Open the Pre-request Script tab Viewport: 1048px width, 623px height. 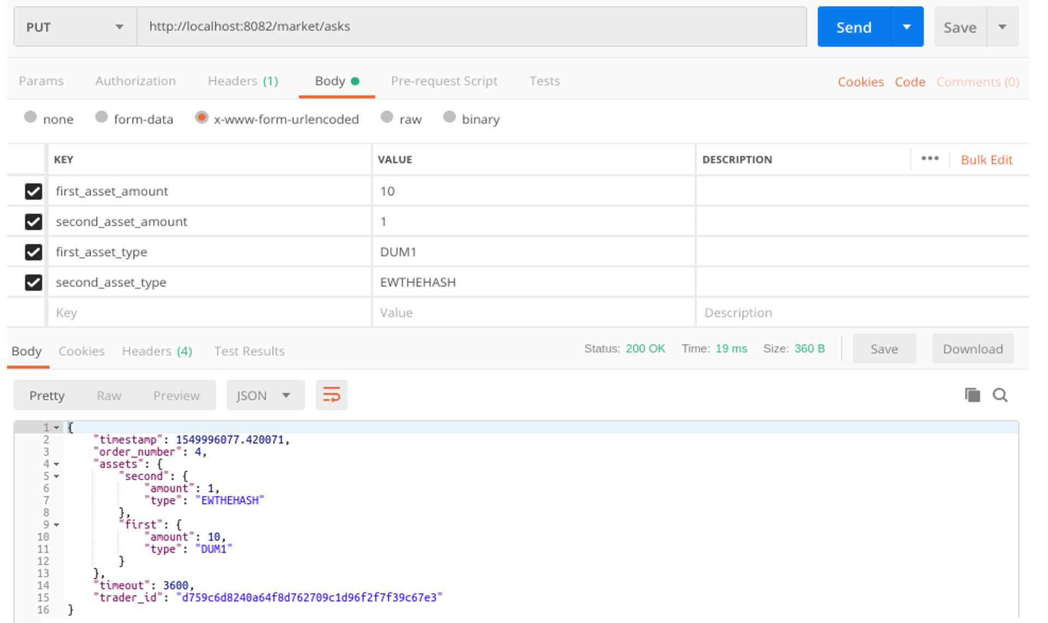444,81
